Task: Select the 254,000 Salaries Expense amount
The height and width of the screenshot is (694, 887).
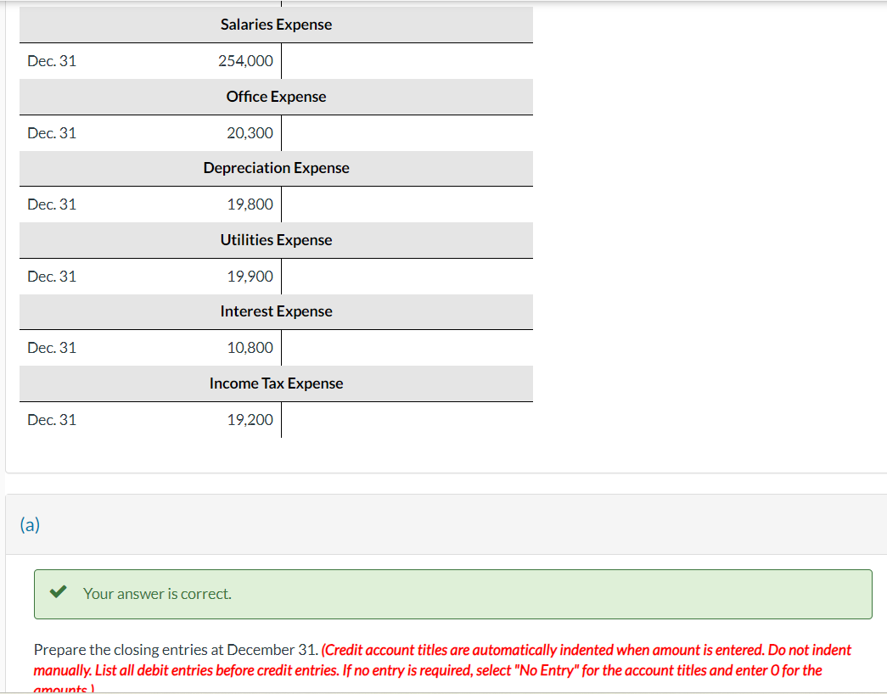Action: pyautogui.click(x=246, y=60)
